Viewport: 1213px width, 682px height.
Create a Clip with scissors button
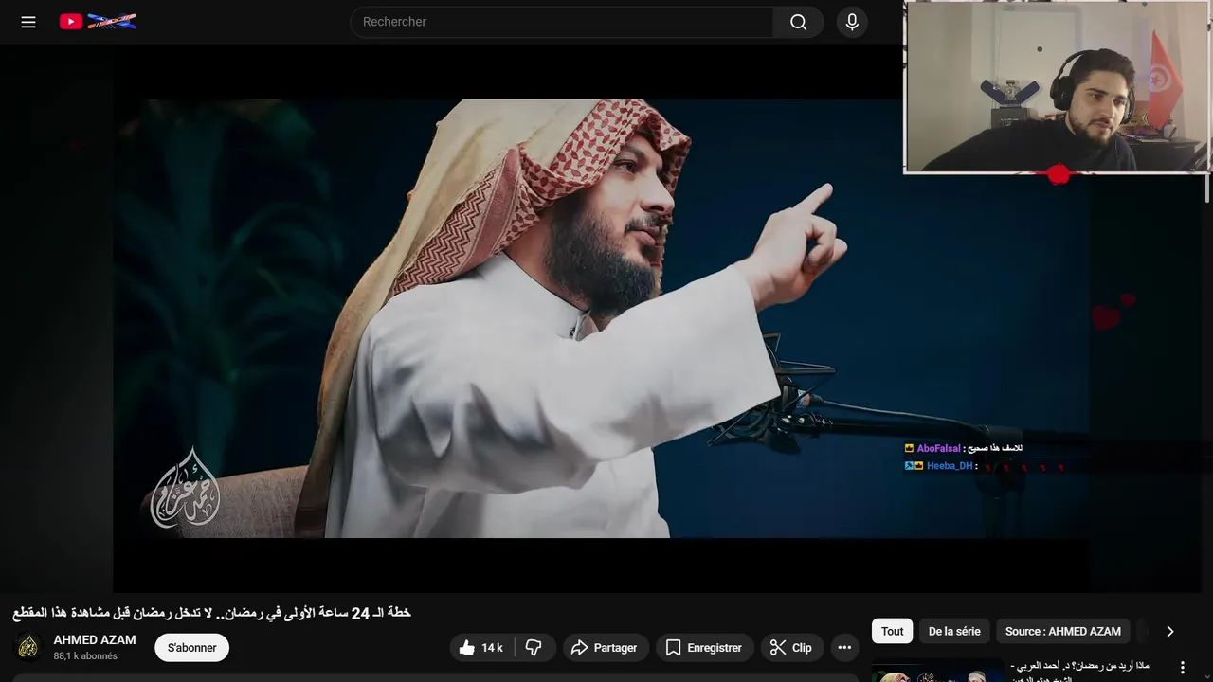click(x=791, y=648)
